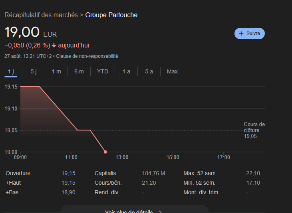Click the +Bas value 18,90

(x=68, y=192)
